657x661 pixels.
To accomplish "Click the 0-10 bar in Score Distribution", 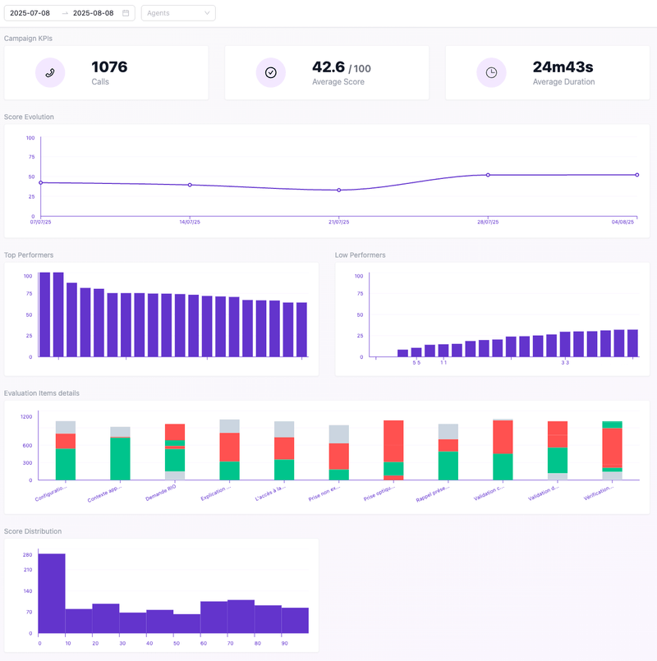I will 51,593.
